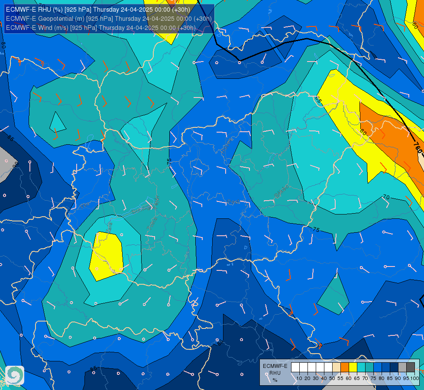
Task: Click the yellow 60–65 % legend swatch
Action: [353, 367]
